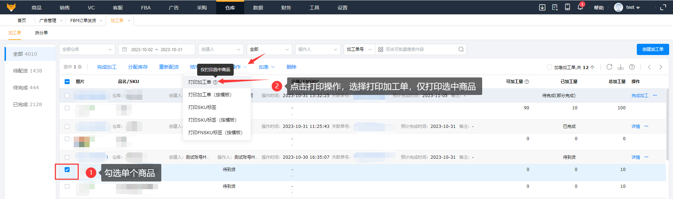The image size is (673, 199).
Task: Check the product row under the 已完成 order
Action: (67, 139)
